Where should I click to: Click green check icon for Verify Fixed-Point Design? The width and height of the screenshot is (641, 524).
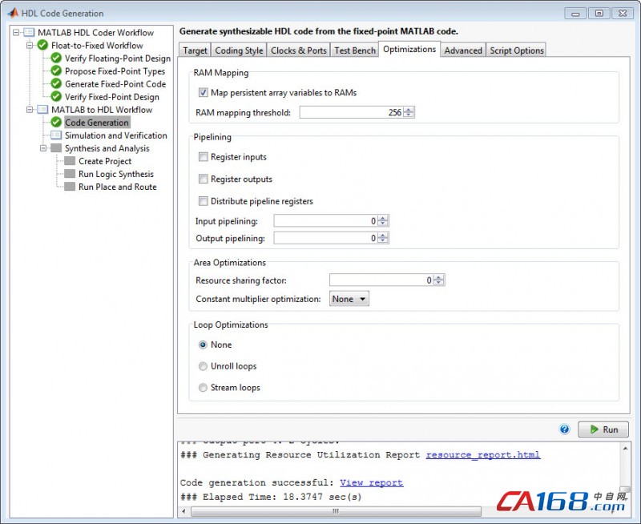tap(56, 97)
